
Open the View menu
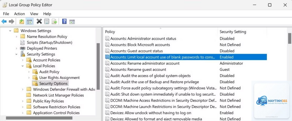coord(34,14)
